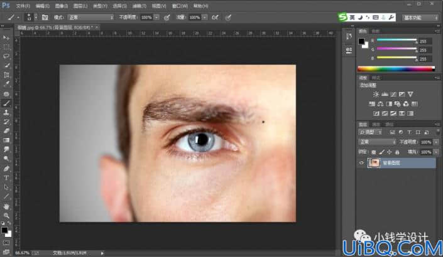Open the Edit menu
The width and height of the screenshot is (443, 257).
(42, 6)
